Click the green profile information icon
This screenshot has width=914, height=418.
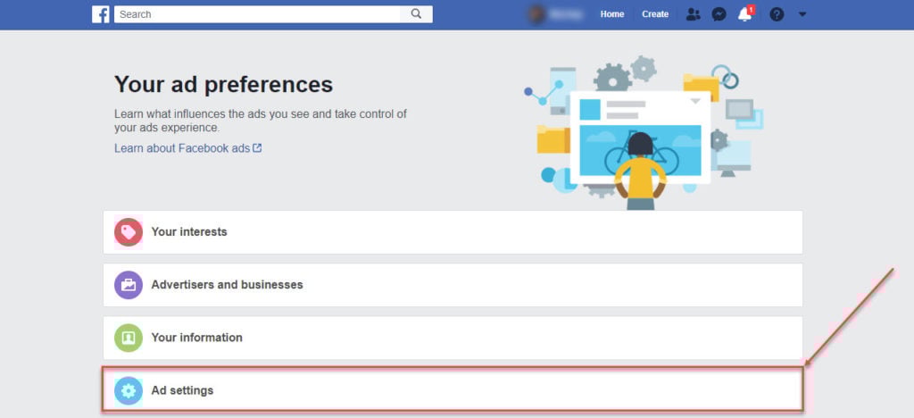pos(129,339)
